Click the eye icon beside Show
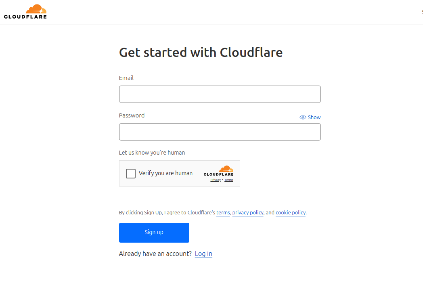Viewport: 423px width, 283px height. pyautogui.click(x=303, y=117)
